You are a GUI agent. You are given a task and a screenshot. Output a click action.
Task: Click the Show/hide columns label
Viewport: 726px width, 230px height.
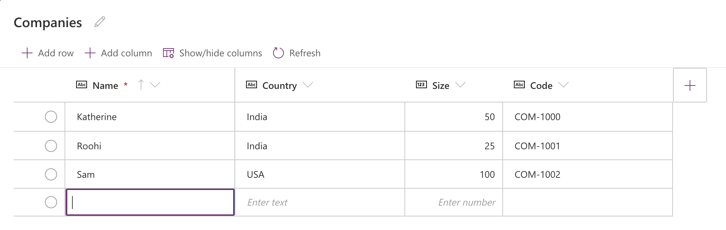point(221,53)
